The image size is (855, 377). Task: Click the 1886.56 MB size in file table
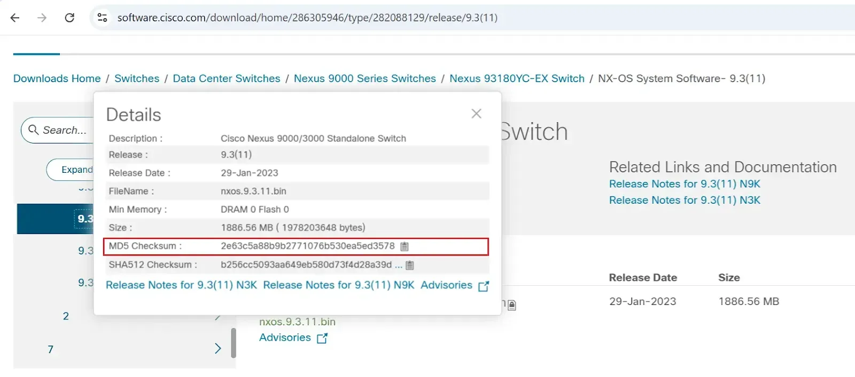(x=749, y=302)
